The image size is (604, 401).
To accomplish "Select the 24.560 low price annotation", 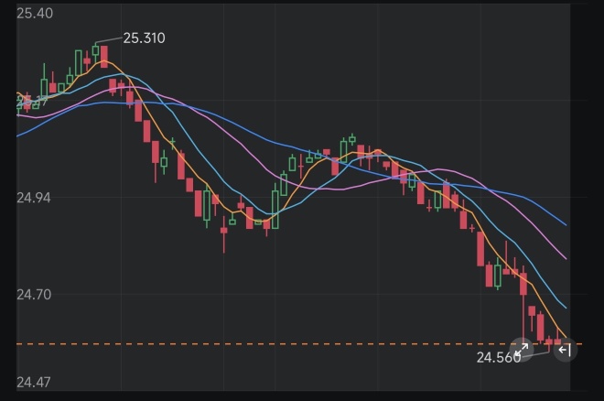I will tap(499, 357).
